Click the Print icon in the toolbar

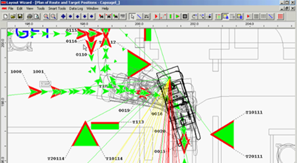[29, 16]
